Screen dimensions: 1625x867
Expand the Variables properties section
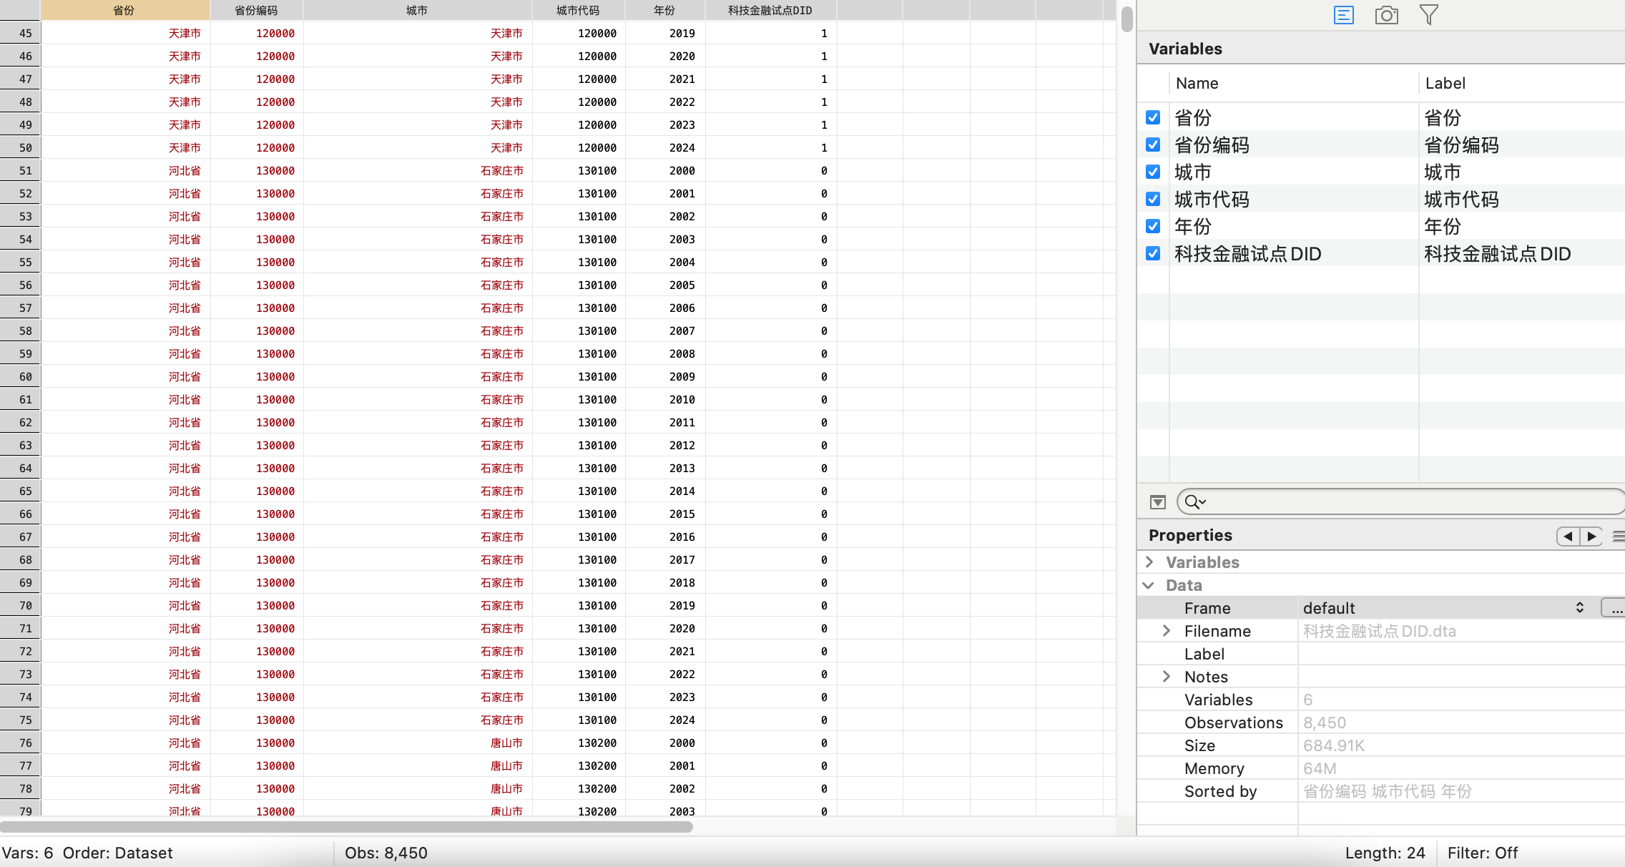[1149, 562]
